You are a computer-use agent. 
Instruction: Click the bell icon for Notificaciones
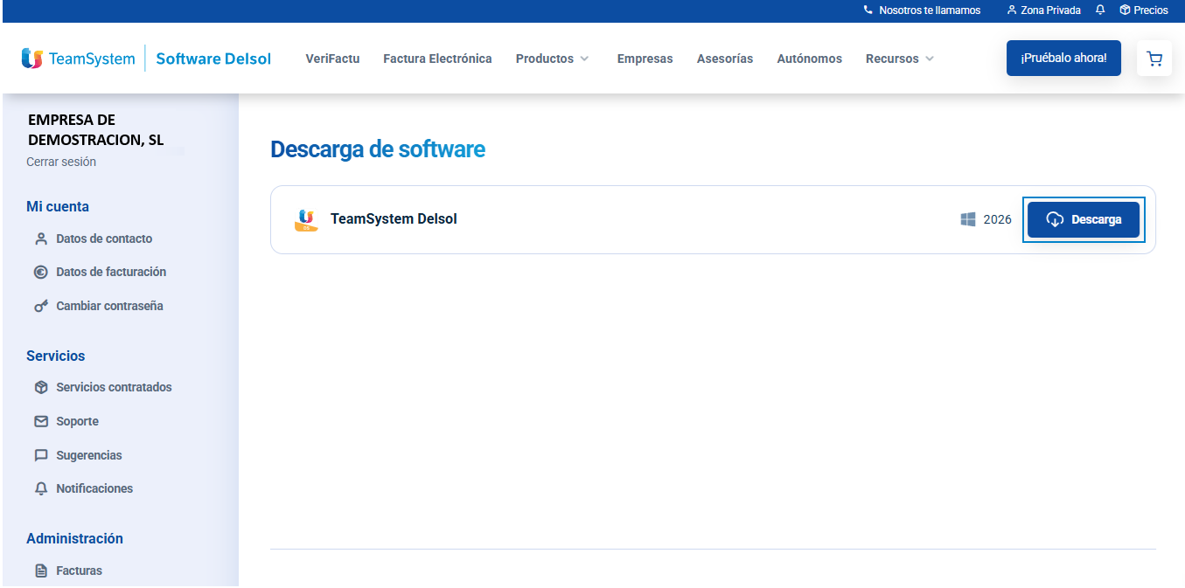coord(41,488)
